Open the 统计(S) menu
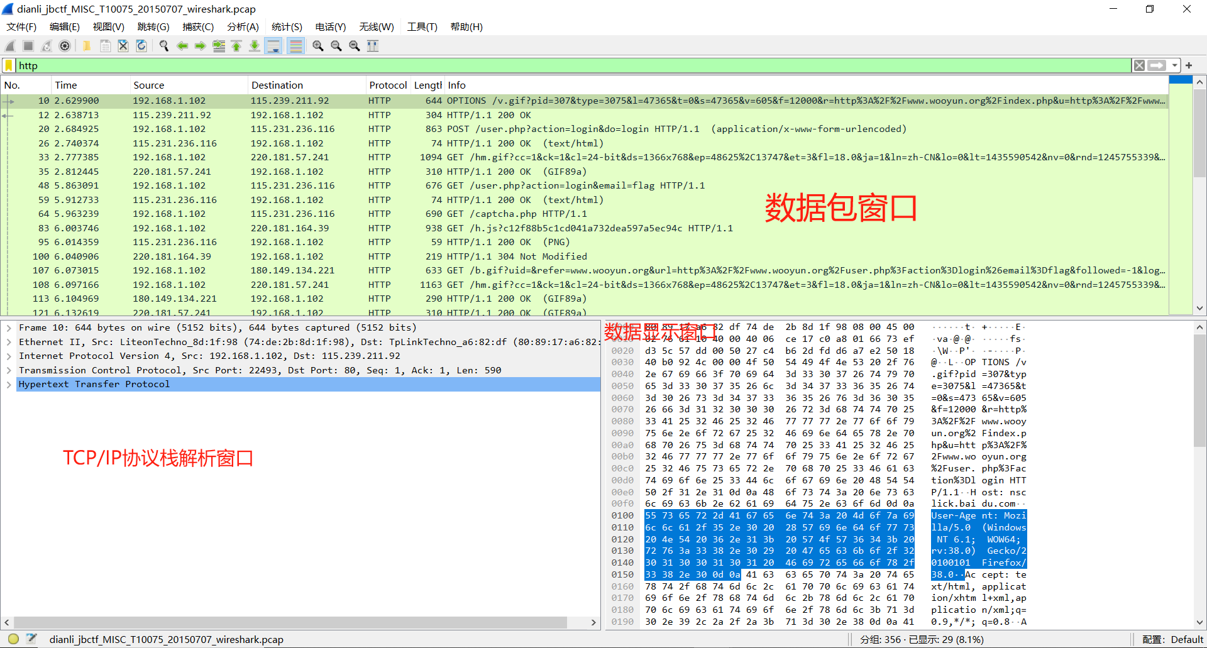This screenshot has height=648, width=1207. pos(287,27)
